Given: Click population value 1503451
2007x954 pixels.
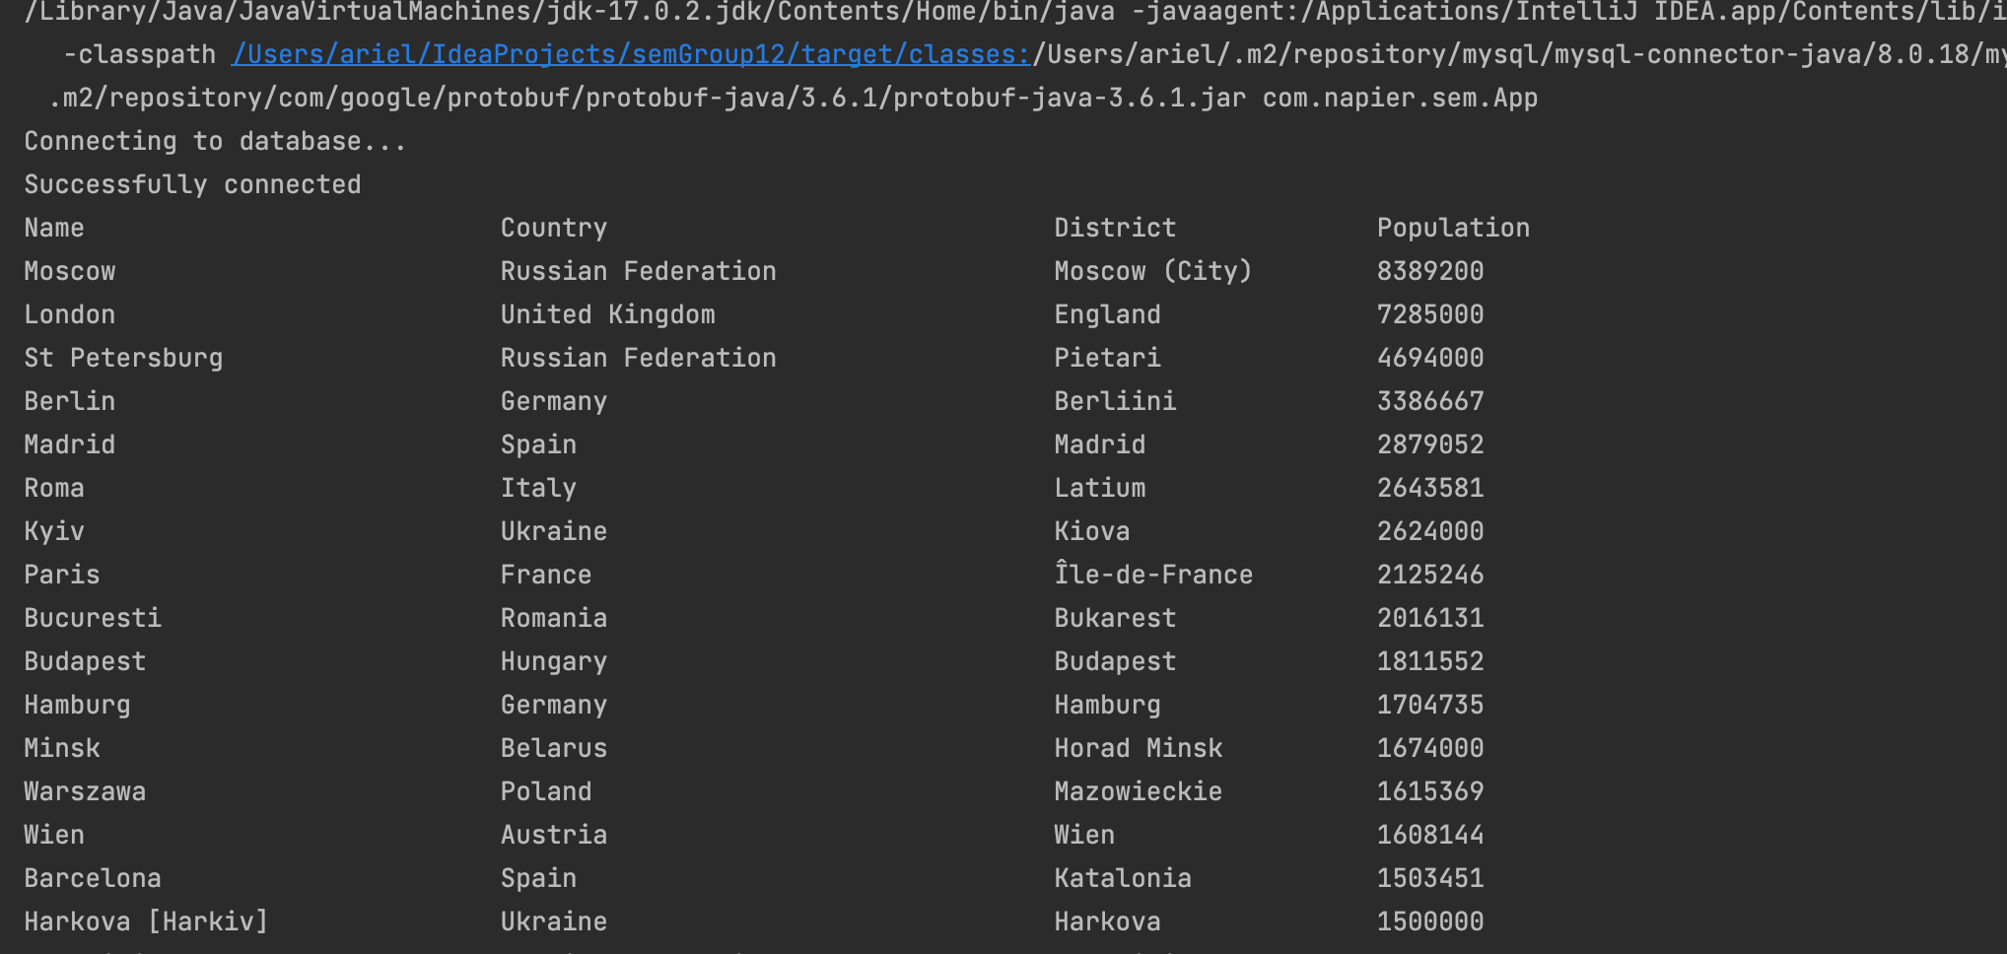Looking at the screenshot, I should tap(1430, 878).
